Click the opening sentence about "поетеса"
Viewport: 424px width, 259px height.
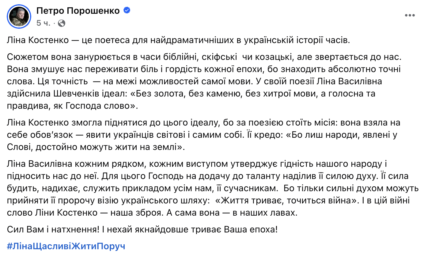(178, 40)
